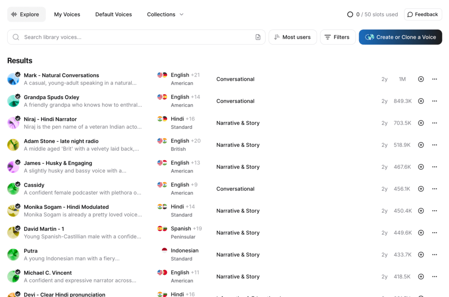Click the Create or Clone a Voice button

[400, 37]
